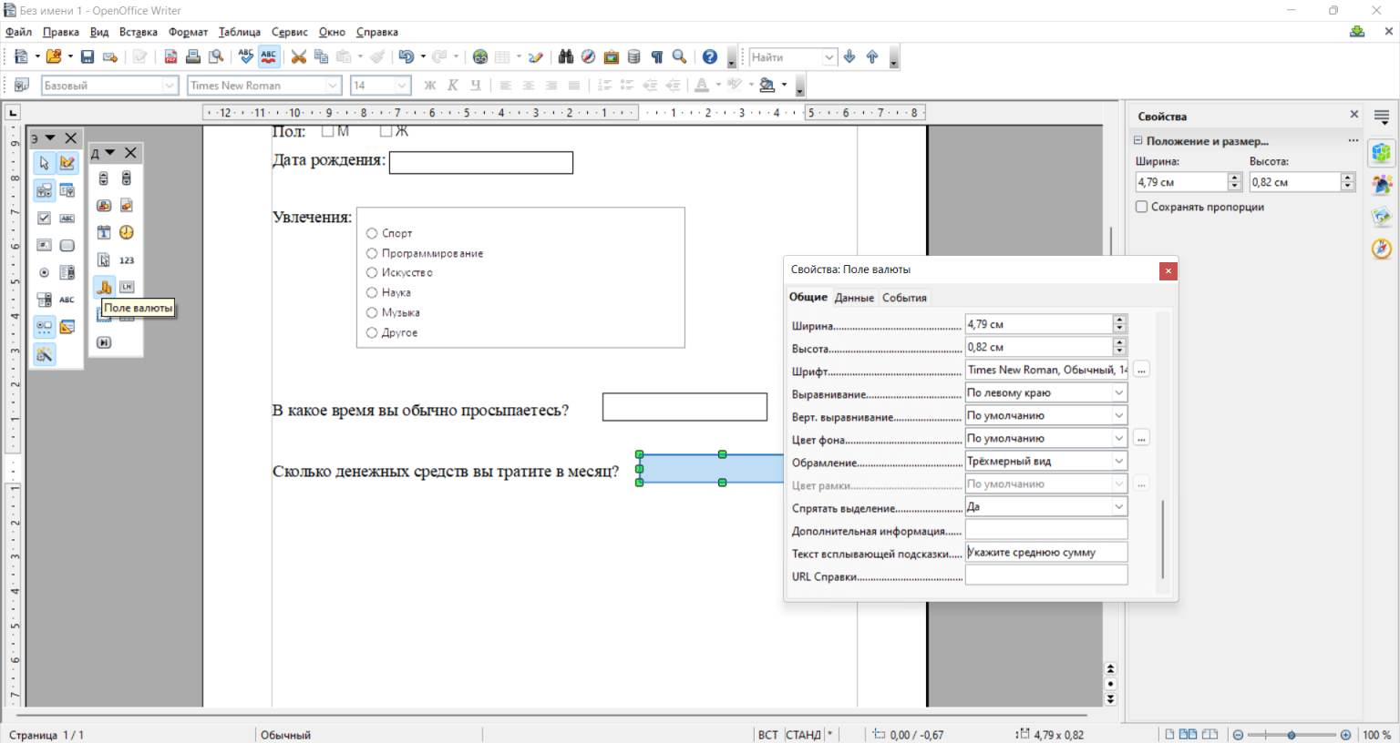Open the Таблица menu
1400x743 pixels.
click(x=240, y=32)
